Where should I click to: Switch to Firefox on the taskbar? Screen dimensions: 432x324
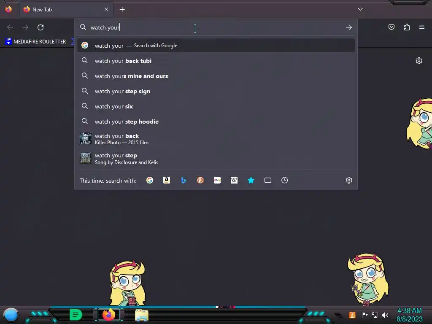(109, 315)
